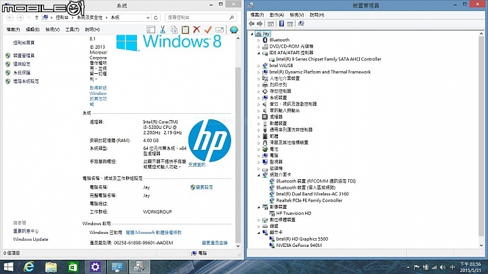
Task: Click the Paste clipboard icon in System window
Action: tap(186, 30)
